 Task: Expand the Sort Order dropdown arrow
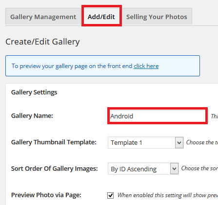(x=174, y=169)
